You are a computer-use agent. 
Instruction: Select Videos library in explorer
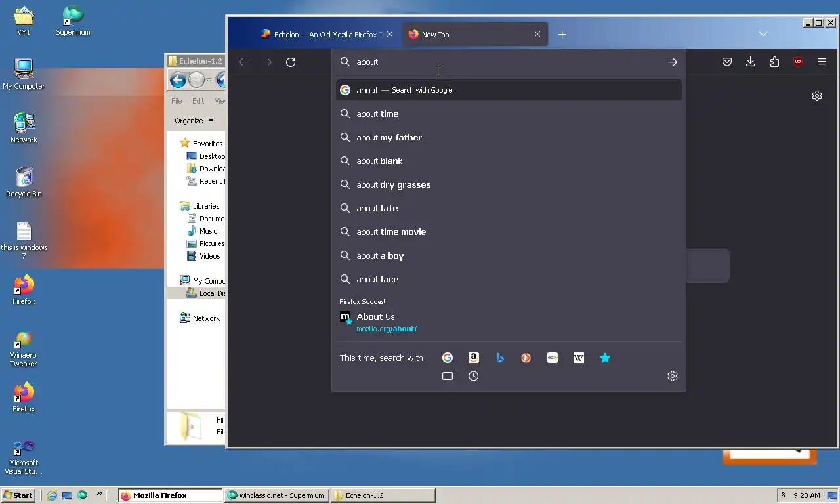[203, 256]
